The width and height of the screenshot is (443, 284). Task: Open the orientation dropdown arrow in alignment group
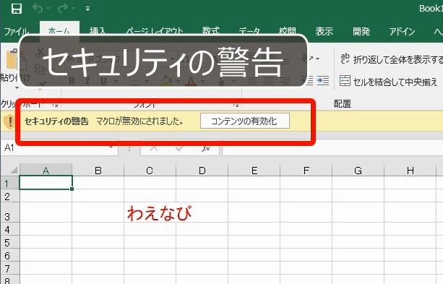pyautogui.click(x=317, y=59)
